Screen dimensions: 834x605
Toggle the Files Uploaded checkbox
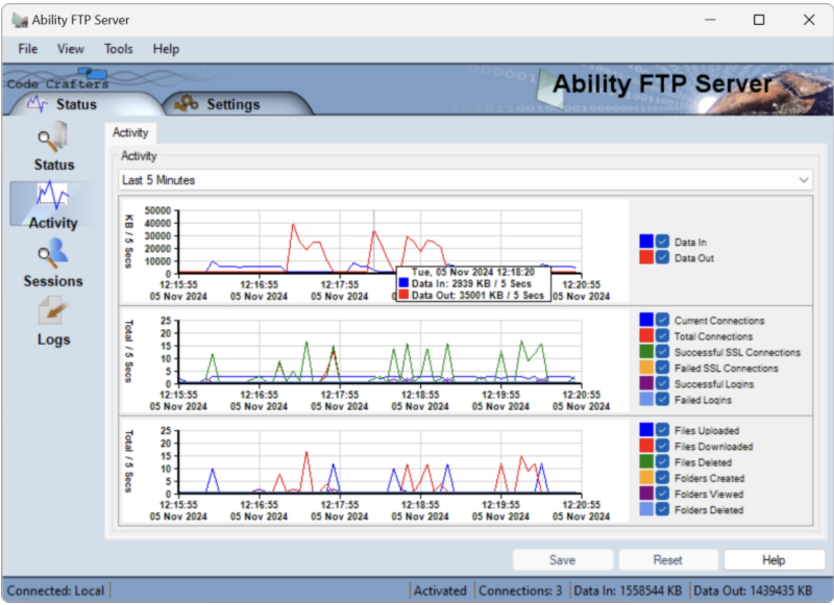662,430
